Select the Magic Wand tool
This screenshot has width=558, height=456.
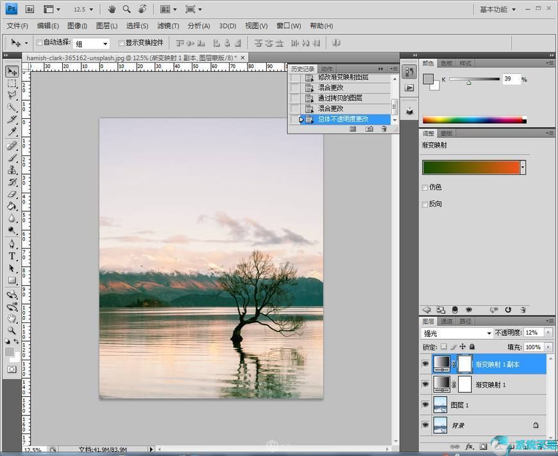[x=12, y=107]
